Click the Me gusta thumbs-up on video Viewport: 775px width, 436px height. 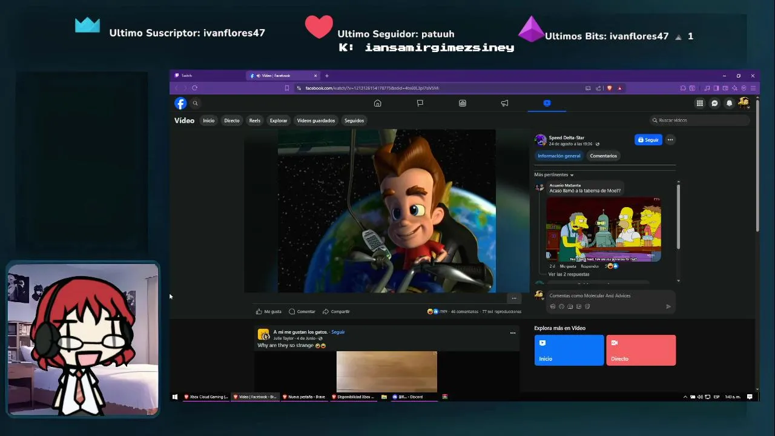[268, 311]
